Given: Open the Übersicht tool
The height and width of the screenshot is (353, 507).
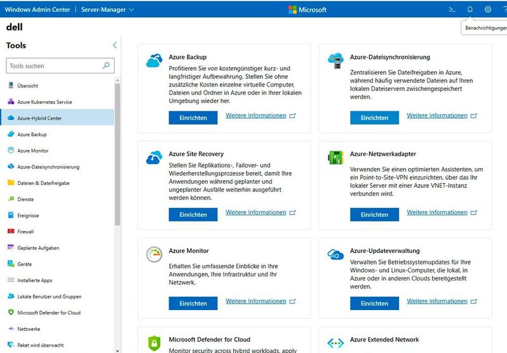Looking at the screenshot, I should [57, 85].
